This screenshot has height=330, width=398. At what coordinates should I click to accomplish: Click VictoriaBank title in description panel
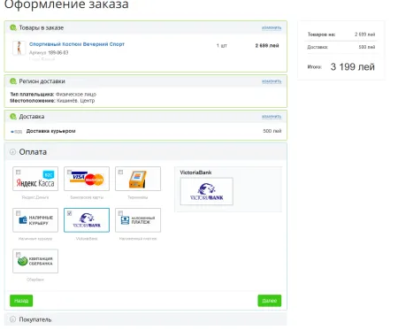[x=195, y=173]
